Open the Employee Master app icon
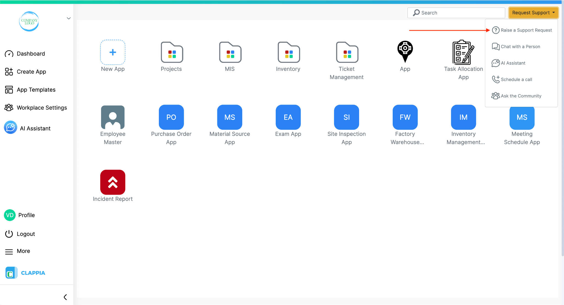Viewport: 564px width, 305px height. pyautogui.click(x=113, y=117)
